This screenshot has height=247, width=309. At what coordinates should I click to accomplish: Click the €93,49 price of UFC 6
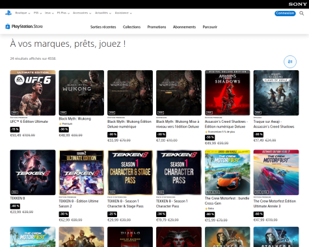(16, 135)
